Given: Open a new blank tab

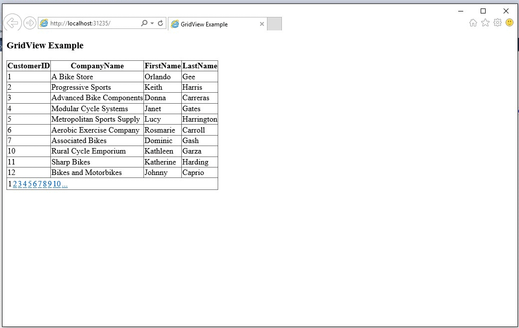Looking at the screenshot, I should click(x=274, y=24).
